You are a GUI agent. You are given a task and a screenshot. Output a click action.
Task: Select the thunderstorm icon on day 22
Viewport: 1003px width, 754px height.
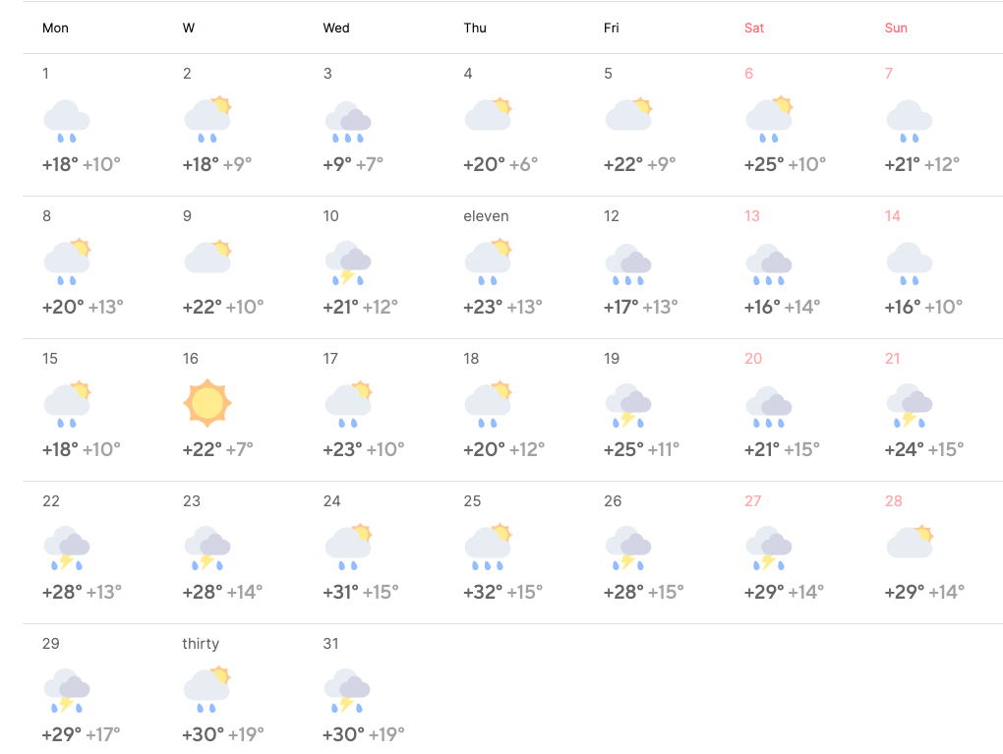(x=67, y=547)
